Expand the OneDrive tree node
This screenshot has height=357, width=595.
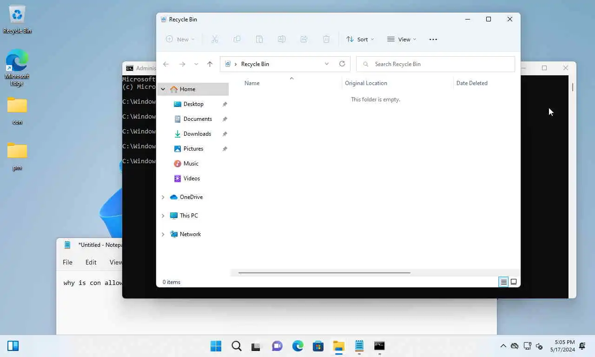tap(163, 197)
